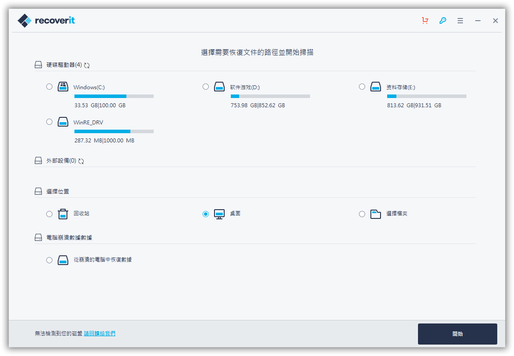
Task: Select the 軟件游戏(D:) drive radio button
Action: pyautogui.click(x=206, y=87)
